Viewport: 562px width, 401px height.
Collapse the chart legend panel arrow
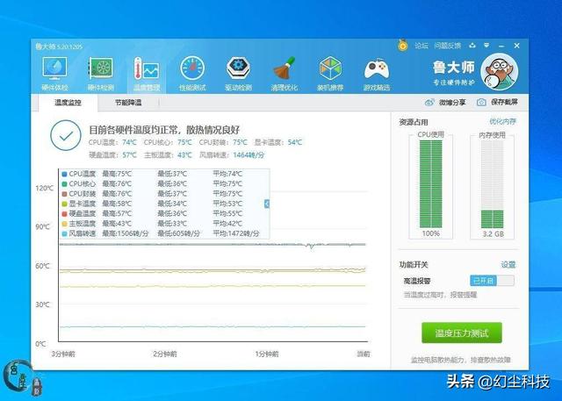[x=267, y=204]
